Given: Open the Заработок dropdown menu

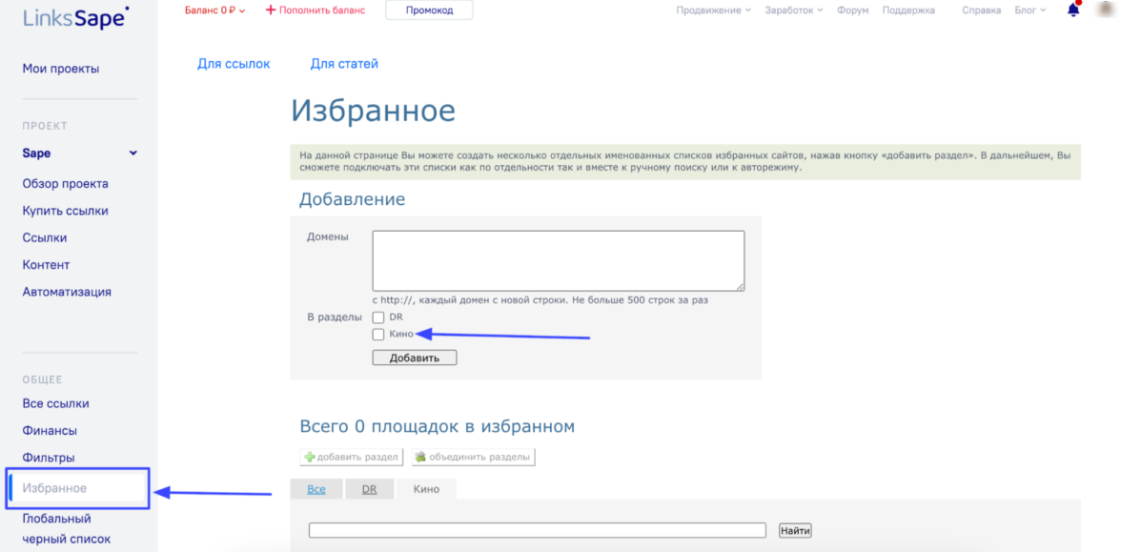Looking at the screenshot, I should tap(793, 10).
